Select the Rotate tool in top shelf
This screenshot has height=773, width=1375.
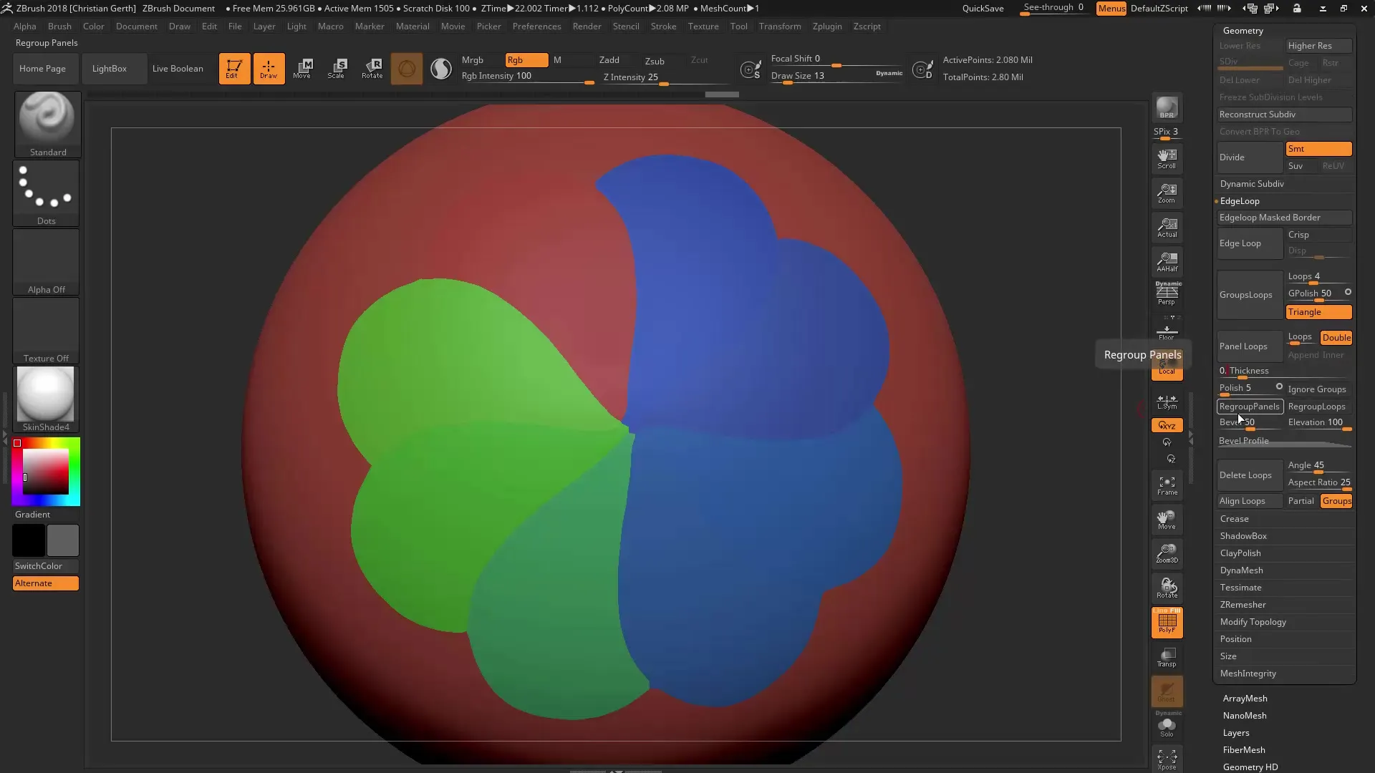372,69
